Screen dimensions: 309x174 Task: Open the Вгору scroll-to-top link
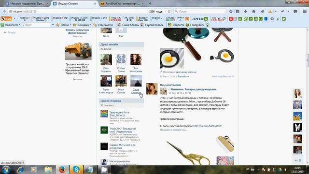pos(10,32)
